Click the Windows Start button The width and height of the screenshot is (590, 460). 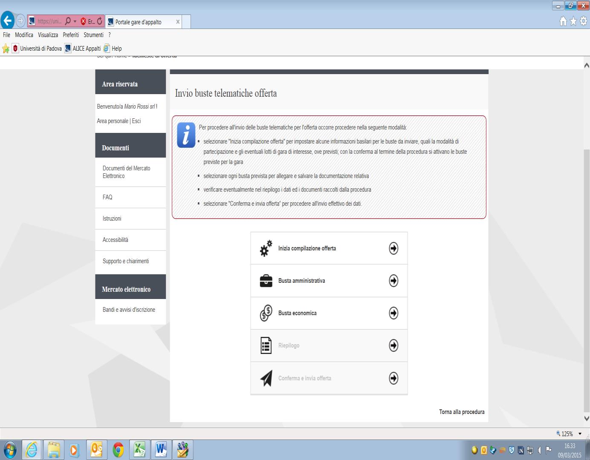click(10, 450)
